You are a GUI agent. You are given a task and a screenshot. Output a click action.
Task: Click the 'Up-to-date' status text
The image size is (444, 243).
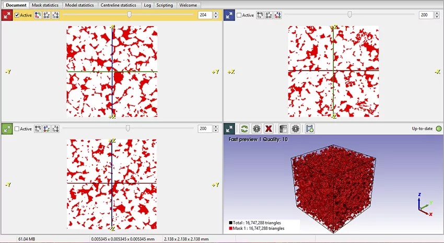click(x=422, y=129)
